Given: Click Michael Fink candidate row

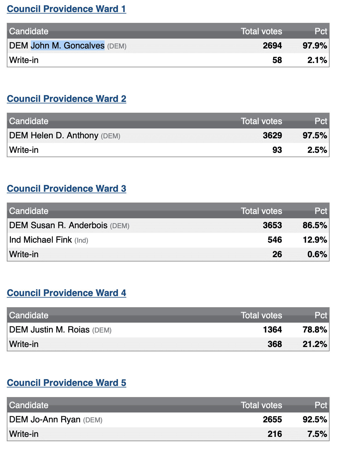Looking at the screenshot, I should click(x=168, y=240).
